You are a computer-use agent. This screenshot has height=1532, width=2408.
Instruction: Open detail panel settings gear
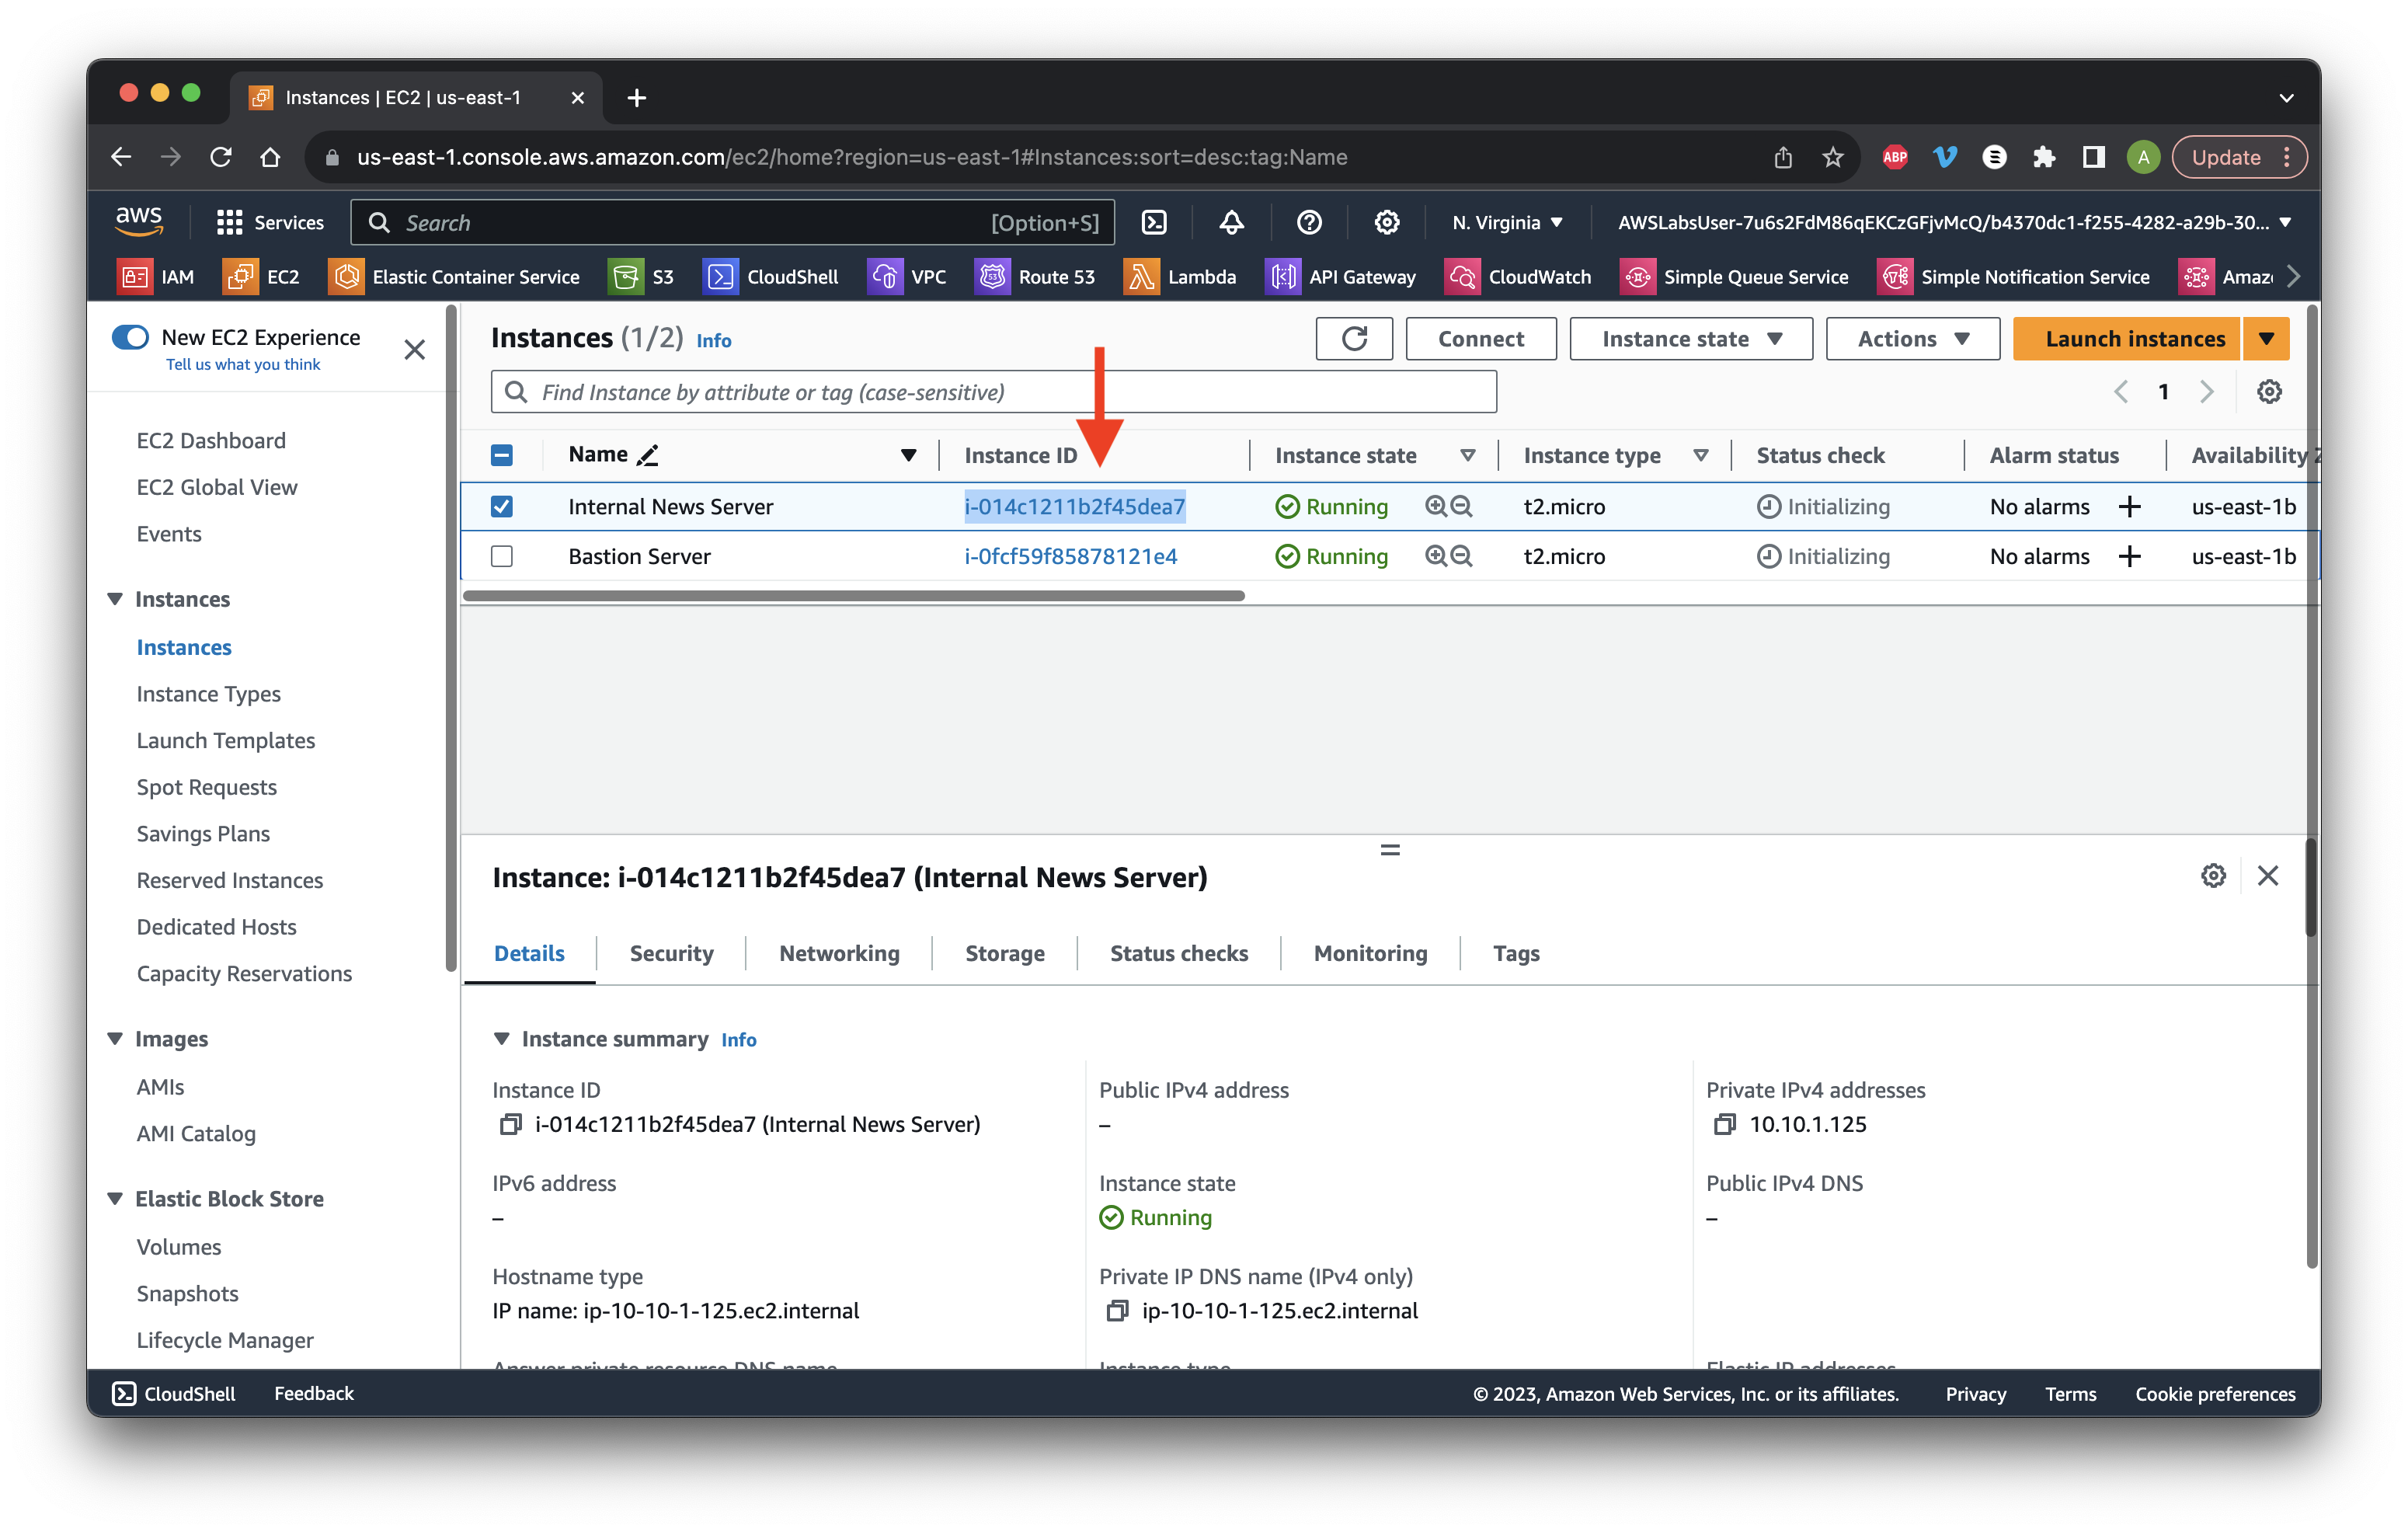[2213, 876]
